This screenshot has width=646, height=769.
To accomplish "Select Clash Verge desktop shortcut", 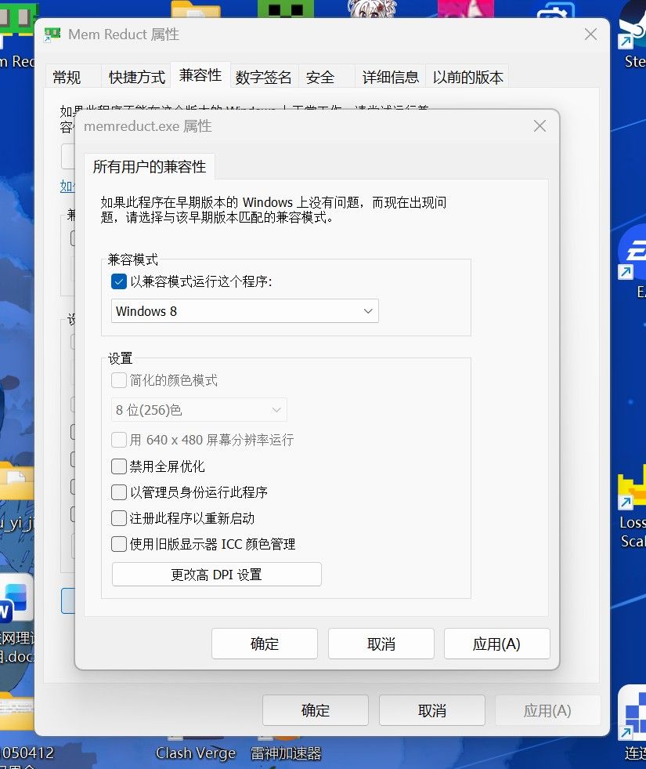I will click(196, 753).
